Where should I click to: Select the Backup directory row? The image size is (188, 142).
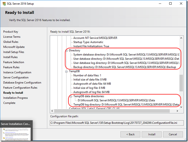pos(125,67)
